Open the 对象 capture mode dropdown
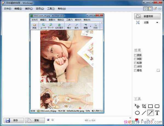 [x=157, y=22]
